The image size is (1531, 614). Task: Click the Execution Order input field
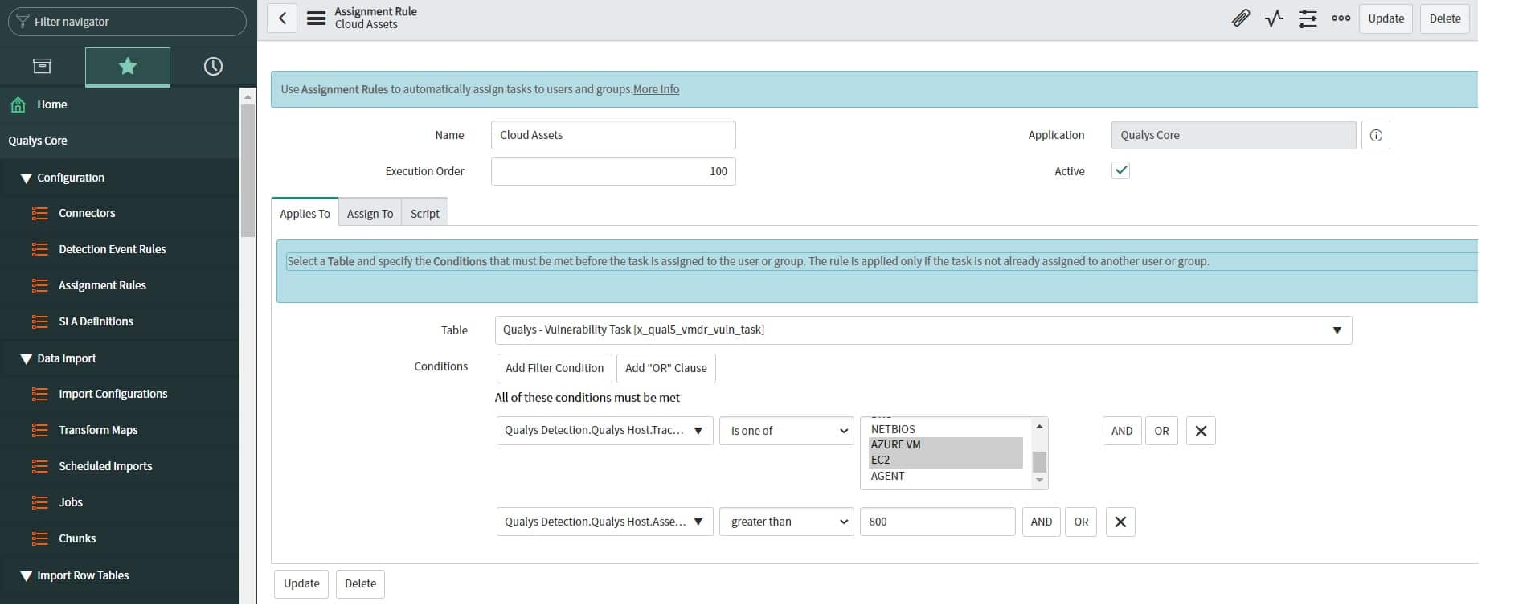point(613,171)
